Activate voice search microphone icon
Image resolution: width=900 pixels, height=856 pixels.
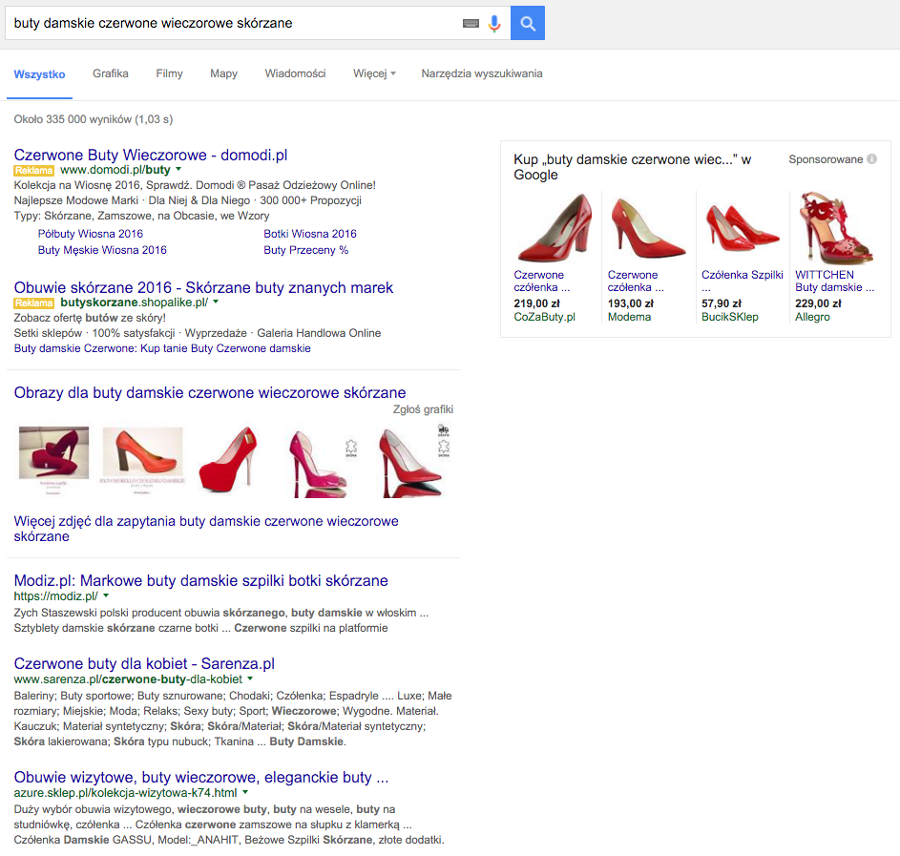pos(494,23)
